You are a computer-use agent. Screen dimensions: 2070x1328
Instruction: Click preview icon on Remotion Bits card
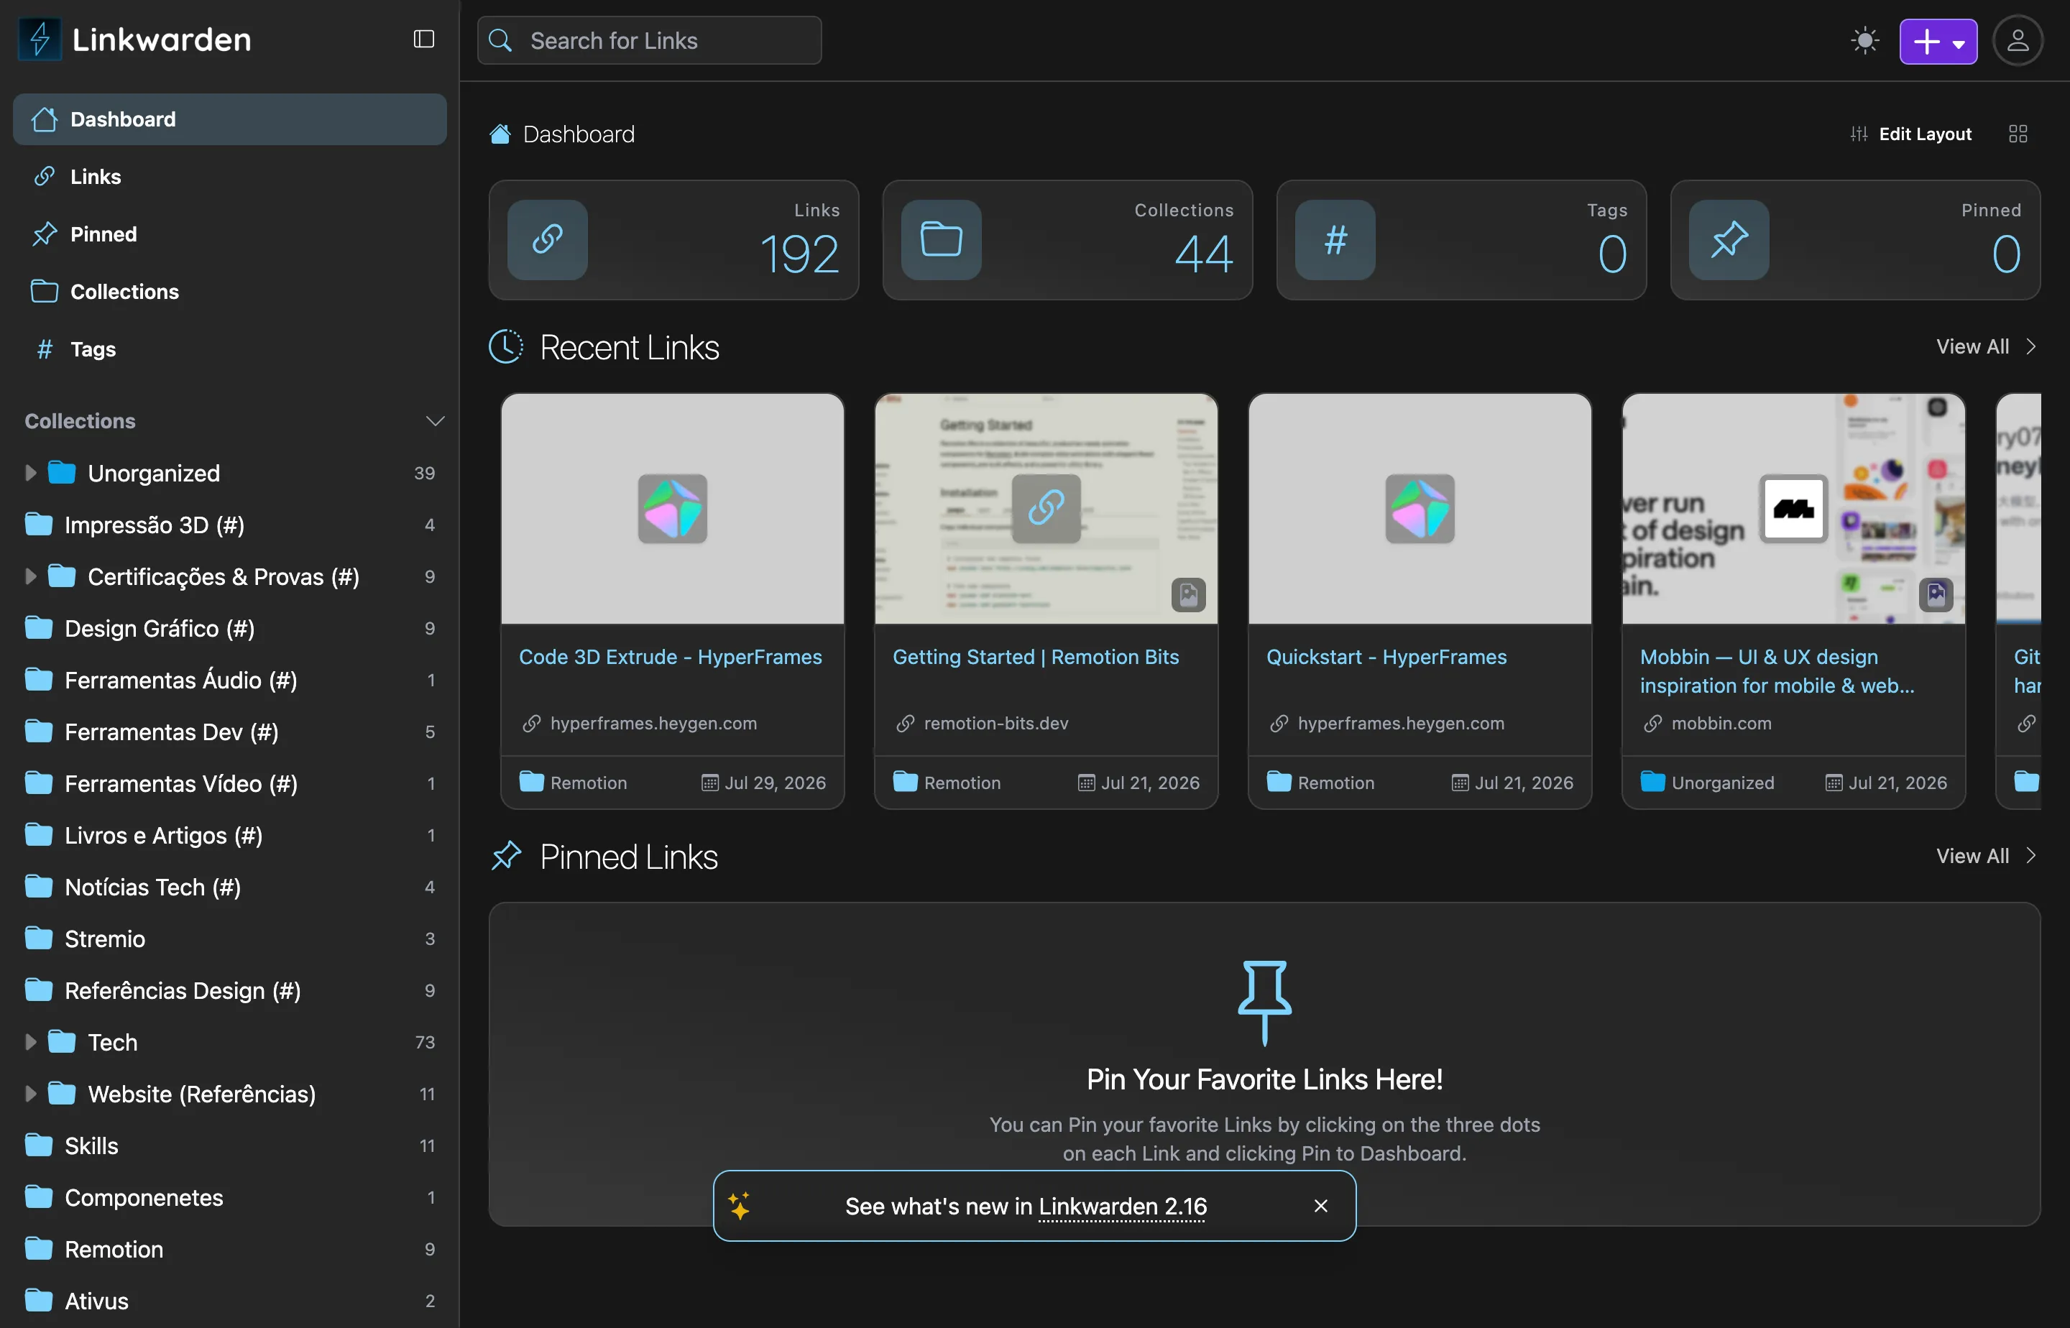1187,595
